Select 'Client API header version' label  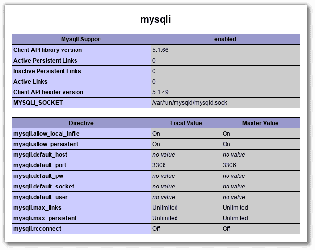coord(48,92)
